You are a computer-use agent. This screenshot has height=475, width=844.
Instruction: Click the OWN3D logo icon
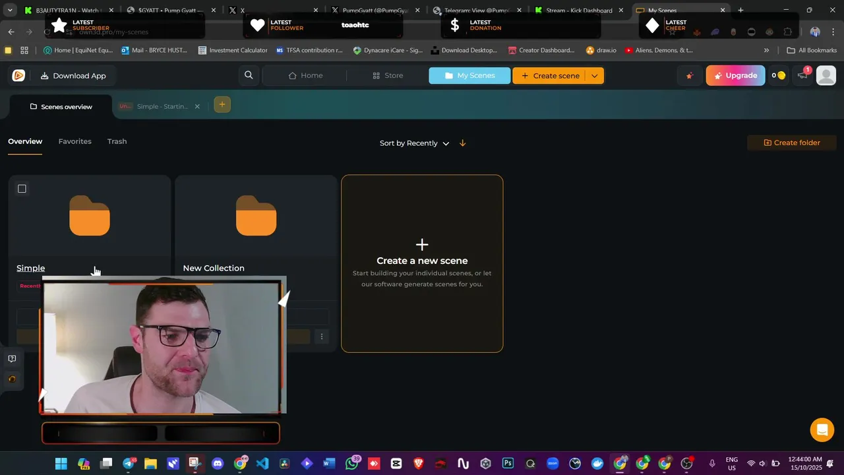pyautogui.click(x=18, y=76)
